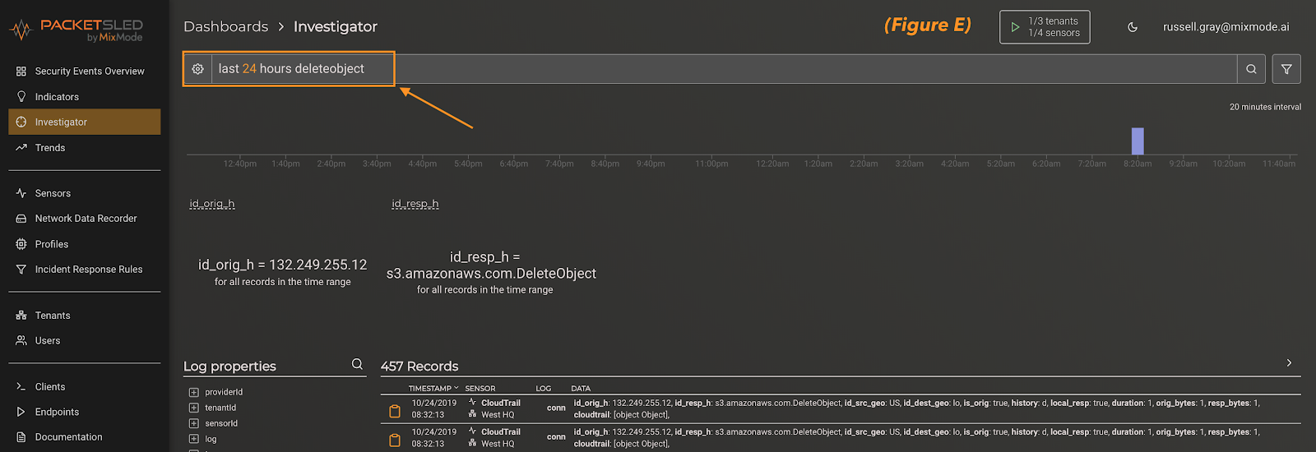This screenshot has height=452, width=1316.
Task: Click the LOG column header
Action: coord(544,388)
